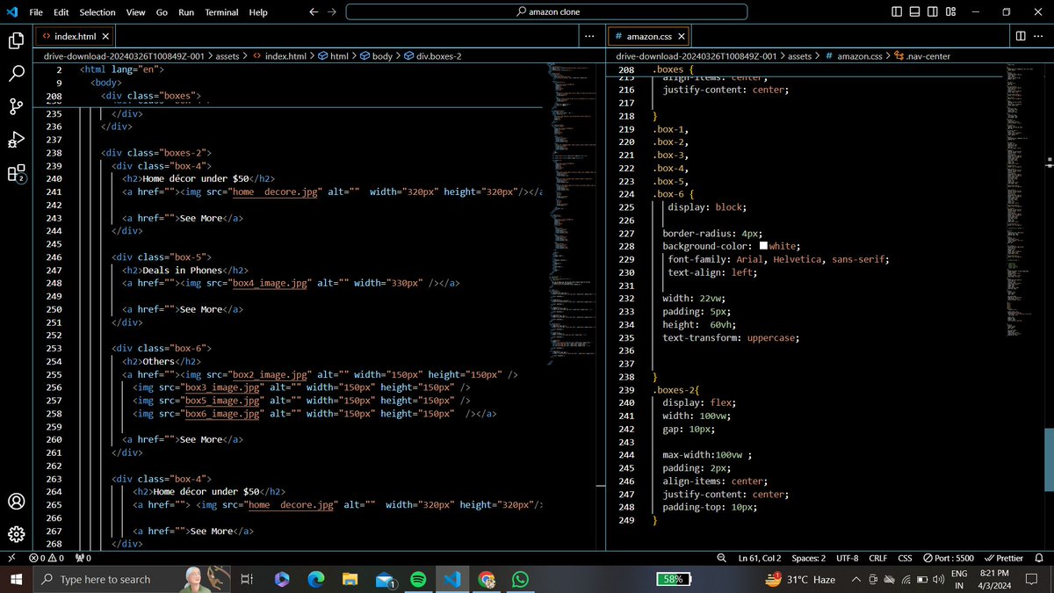This screenshot has width=1054, height=593.
Task: Click the remote window indicator in status bar
Action: pos(11,558)
